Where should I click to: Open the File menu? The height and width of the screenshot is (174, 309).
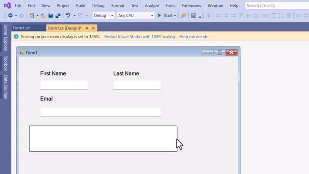pos(18,6)
